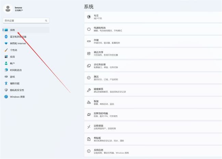
Task: Open the 时间和语言 globe clock icon
Action: [6, 70]
